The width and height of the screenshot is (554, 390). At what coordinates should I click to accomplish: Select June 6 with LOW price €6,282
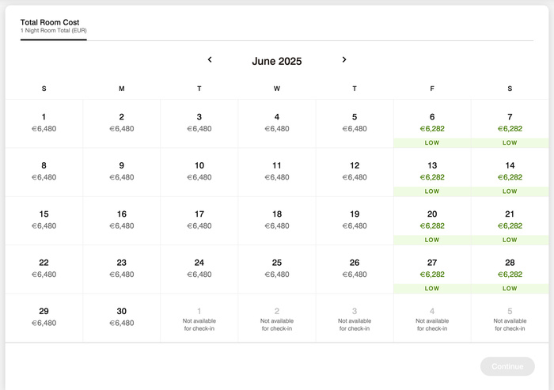tap(432, 123)
